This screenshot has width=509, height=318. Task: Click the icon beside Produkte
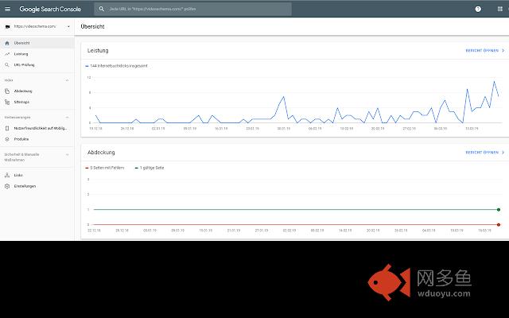point(7,139)
